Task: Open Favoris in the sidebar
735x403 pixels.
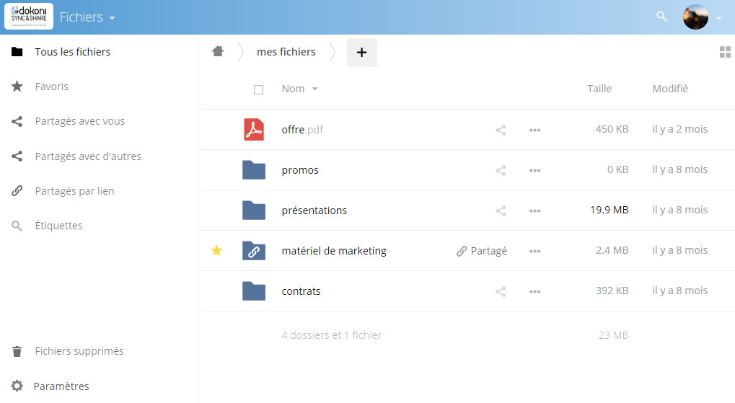Action: coord(52,87)
